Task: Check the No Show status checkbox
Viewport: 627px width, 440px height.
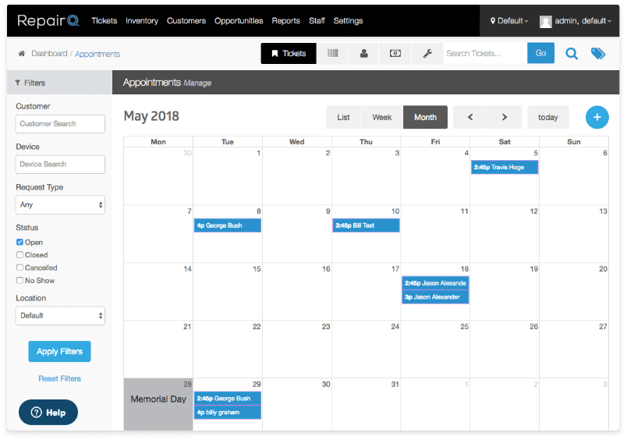Action: [20, 281]
